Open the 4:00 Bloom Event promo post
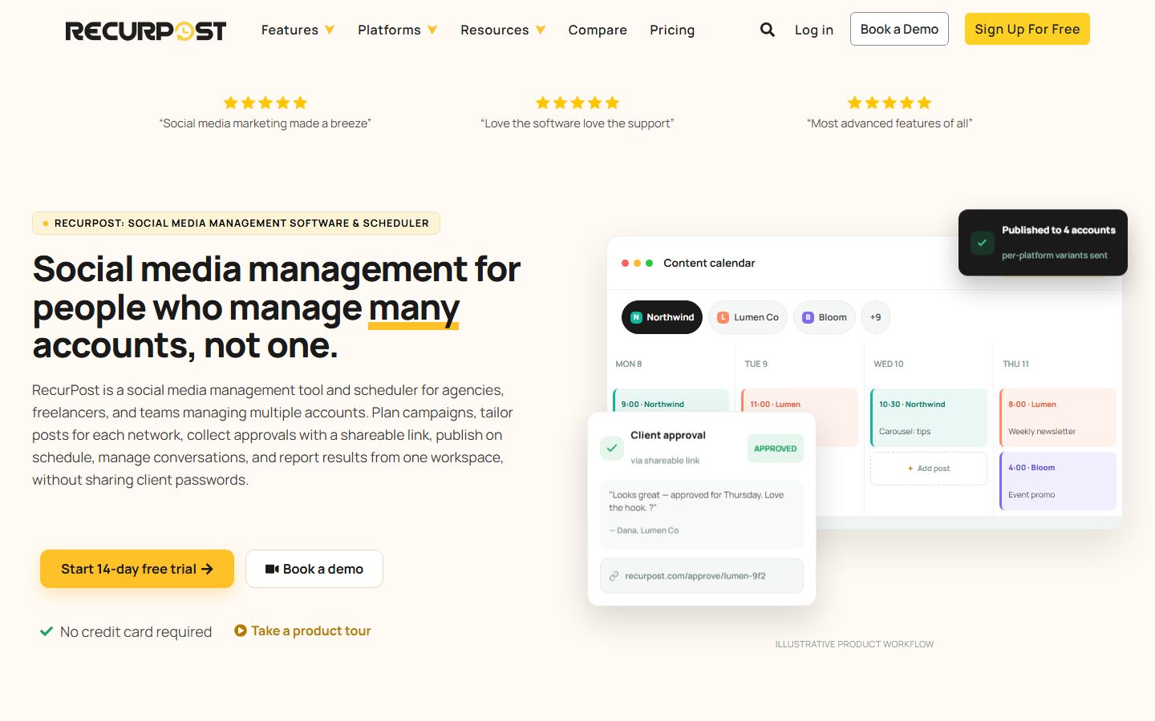The image size is (1155, 721). tap(1058, 481)
